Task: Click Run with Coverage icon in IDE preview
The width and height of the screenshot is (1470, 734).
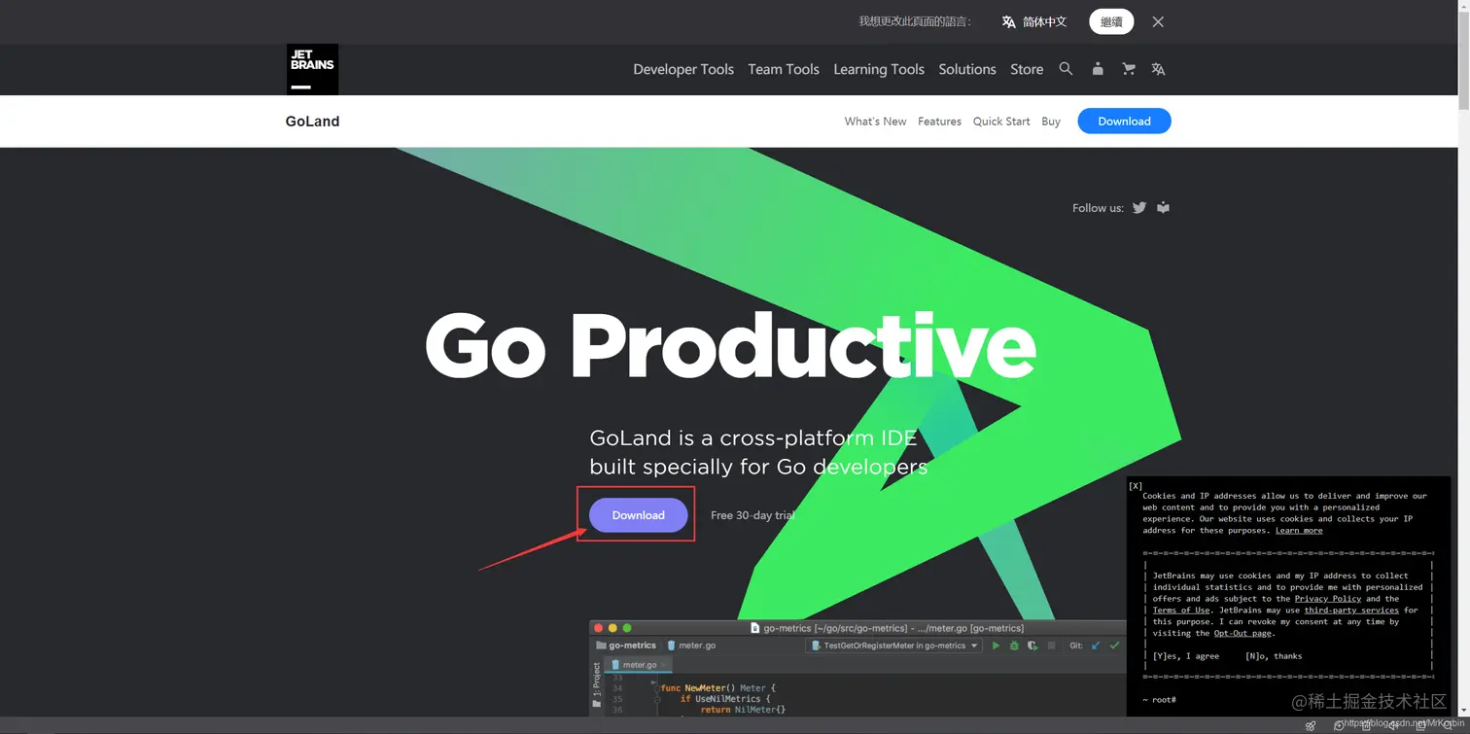Action: tap(1032, 646)
